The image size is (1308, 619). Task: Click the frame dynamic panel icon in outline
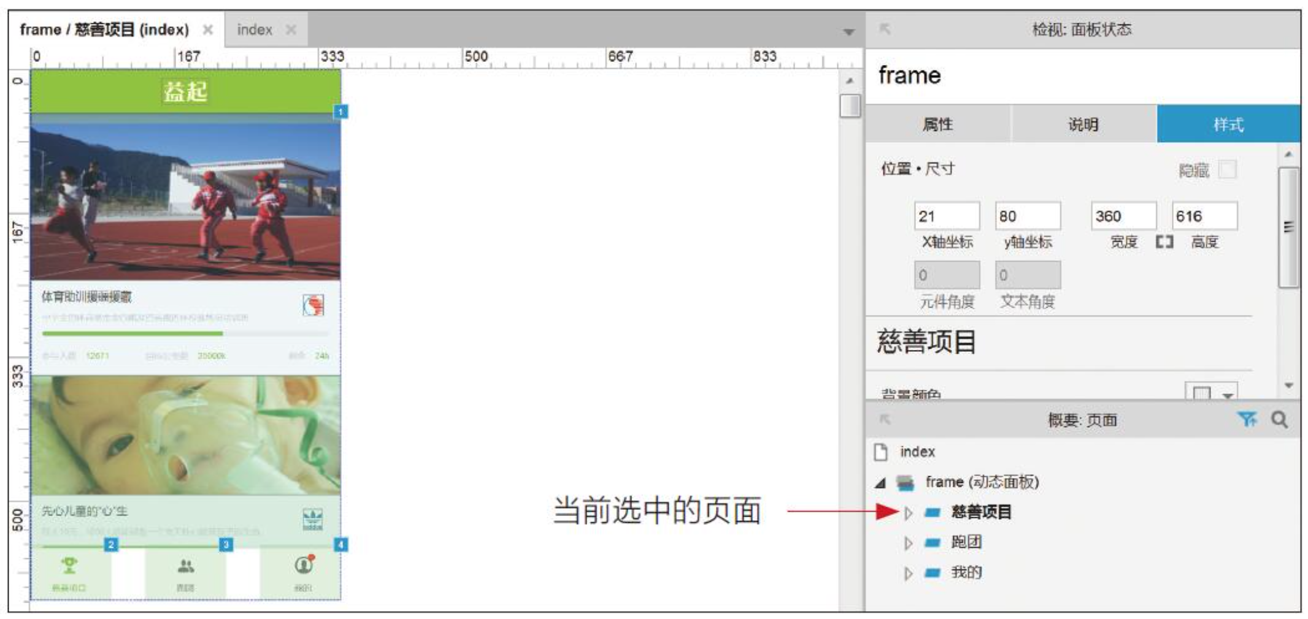[905, 483]
